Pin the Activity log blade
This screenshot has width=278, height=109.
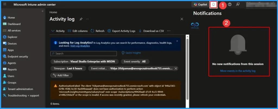(x=81, y=19)
